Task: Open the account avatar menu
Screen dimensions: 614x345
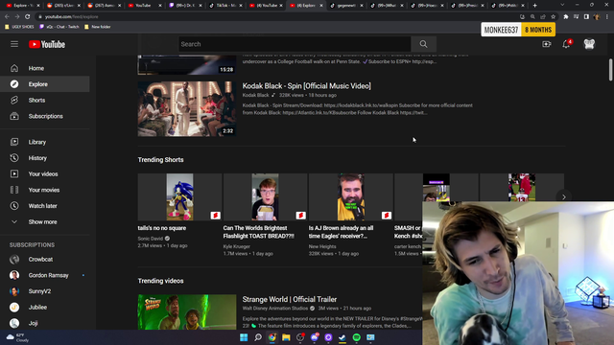Action: pos(589,44)
